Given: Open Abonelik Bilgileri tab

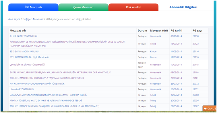Looking at the screenshot, I should pos(183,7).
